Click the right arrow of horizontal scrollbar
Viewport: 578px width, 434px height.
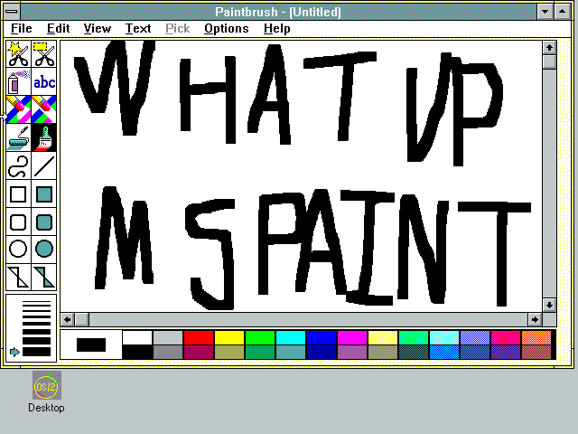(535, 319)
